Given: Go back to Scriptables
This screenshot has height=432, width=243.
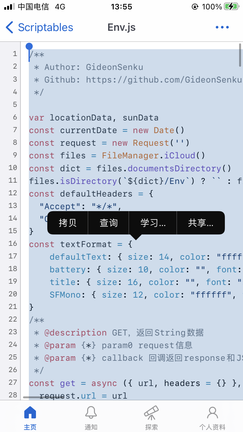Looking at the screenshot, I should click(40, 28).
